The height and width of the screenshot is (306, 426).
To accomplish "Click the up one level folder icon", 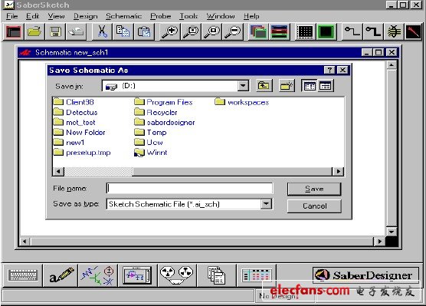I will 264,86.
